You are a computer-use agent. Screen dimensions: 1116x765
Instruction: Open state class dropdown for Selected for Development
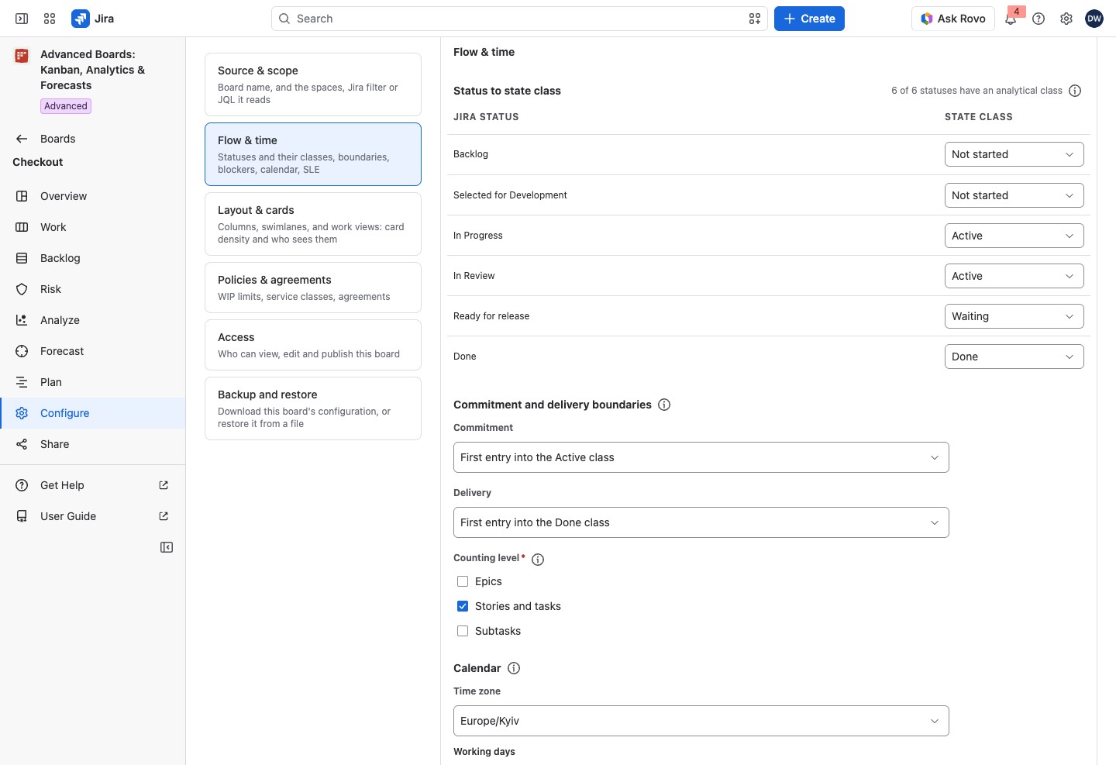pos(1014,195)
